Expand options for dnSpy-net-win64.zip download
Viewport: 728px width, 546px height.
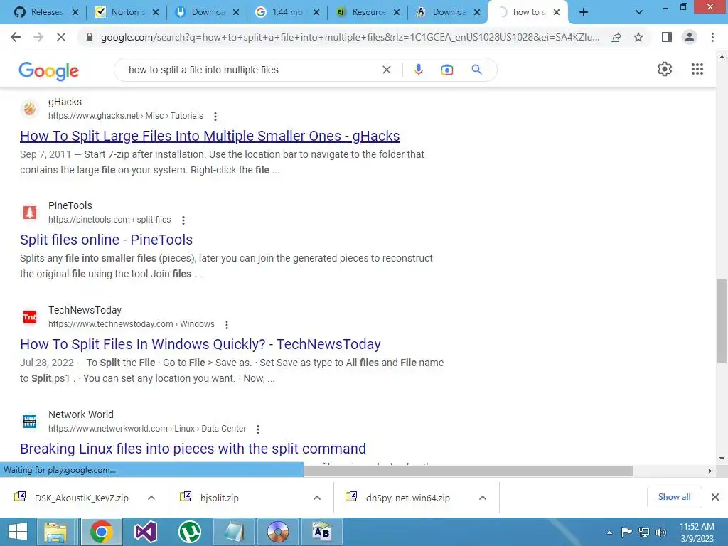pos(483,498)
